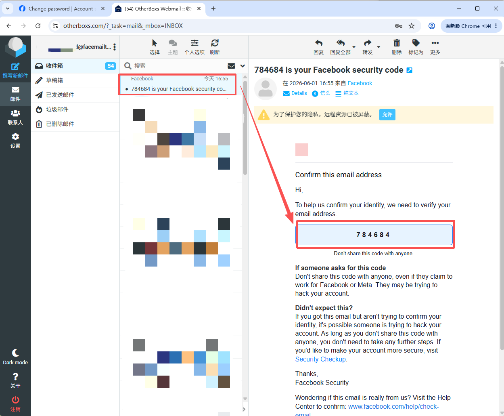Image resolution: width=504 pixels, height=416 pixels.
Task: Open the More actions menu
Action: [435, 47]
